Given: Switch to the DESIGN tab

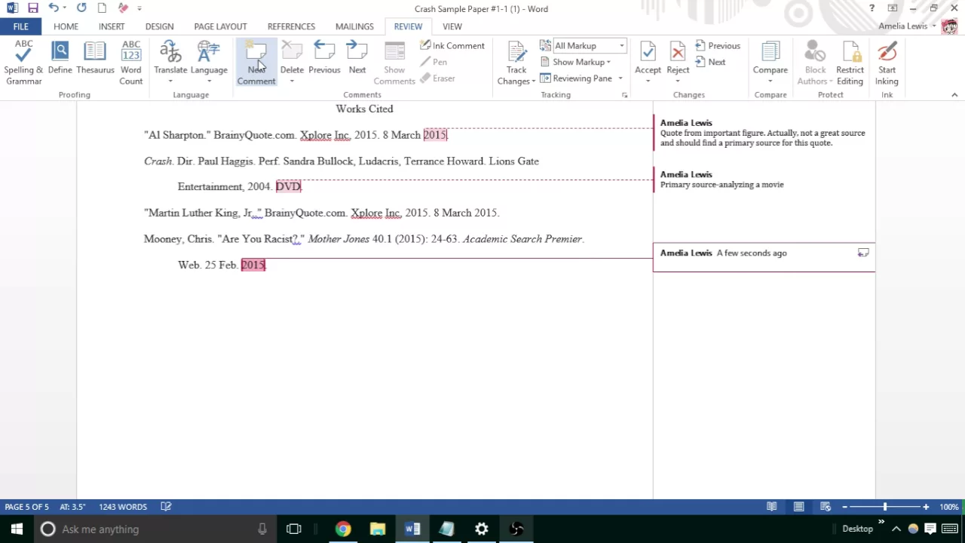Looking at the screenshot, I should tap(159, 26).
